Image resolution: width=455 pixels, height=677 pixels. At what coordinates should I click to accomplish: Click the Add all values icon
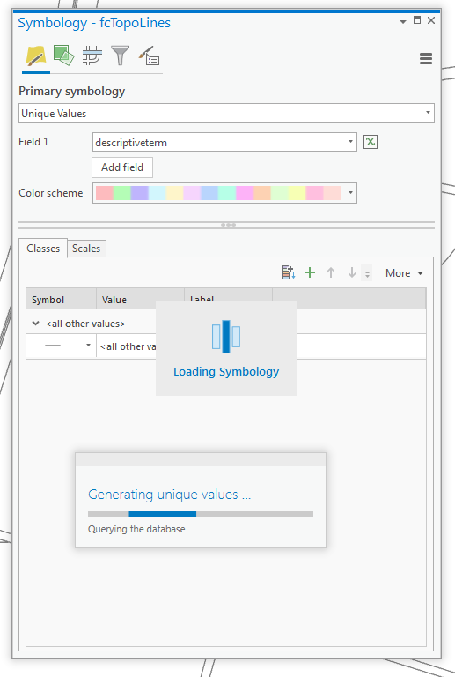(288, 272)
